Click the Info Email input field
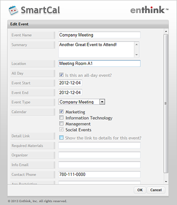177x205 pixels. point(99,165)
